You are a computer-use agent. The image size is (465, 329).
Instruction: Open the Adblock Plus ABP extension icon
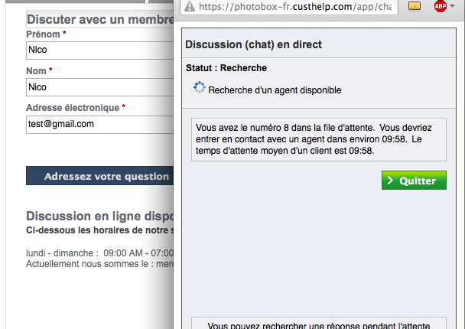click(x=441, y=6)
